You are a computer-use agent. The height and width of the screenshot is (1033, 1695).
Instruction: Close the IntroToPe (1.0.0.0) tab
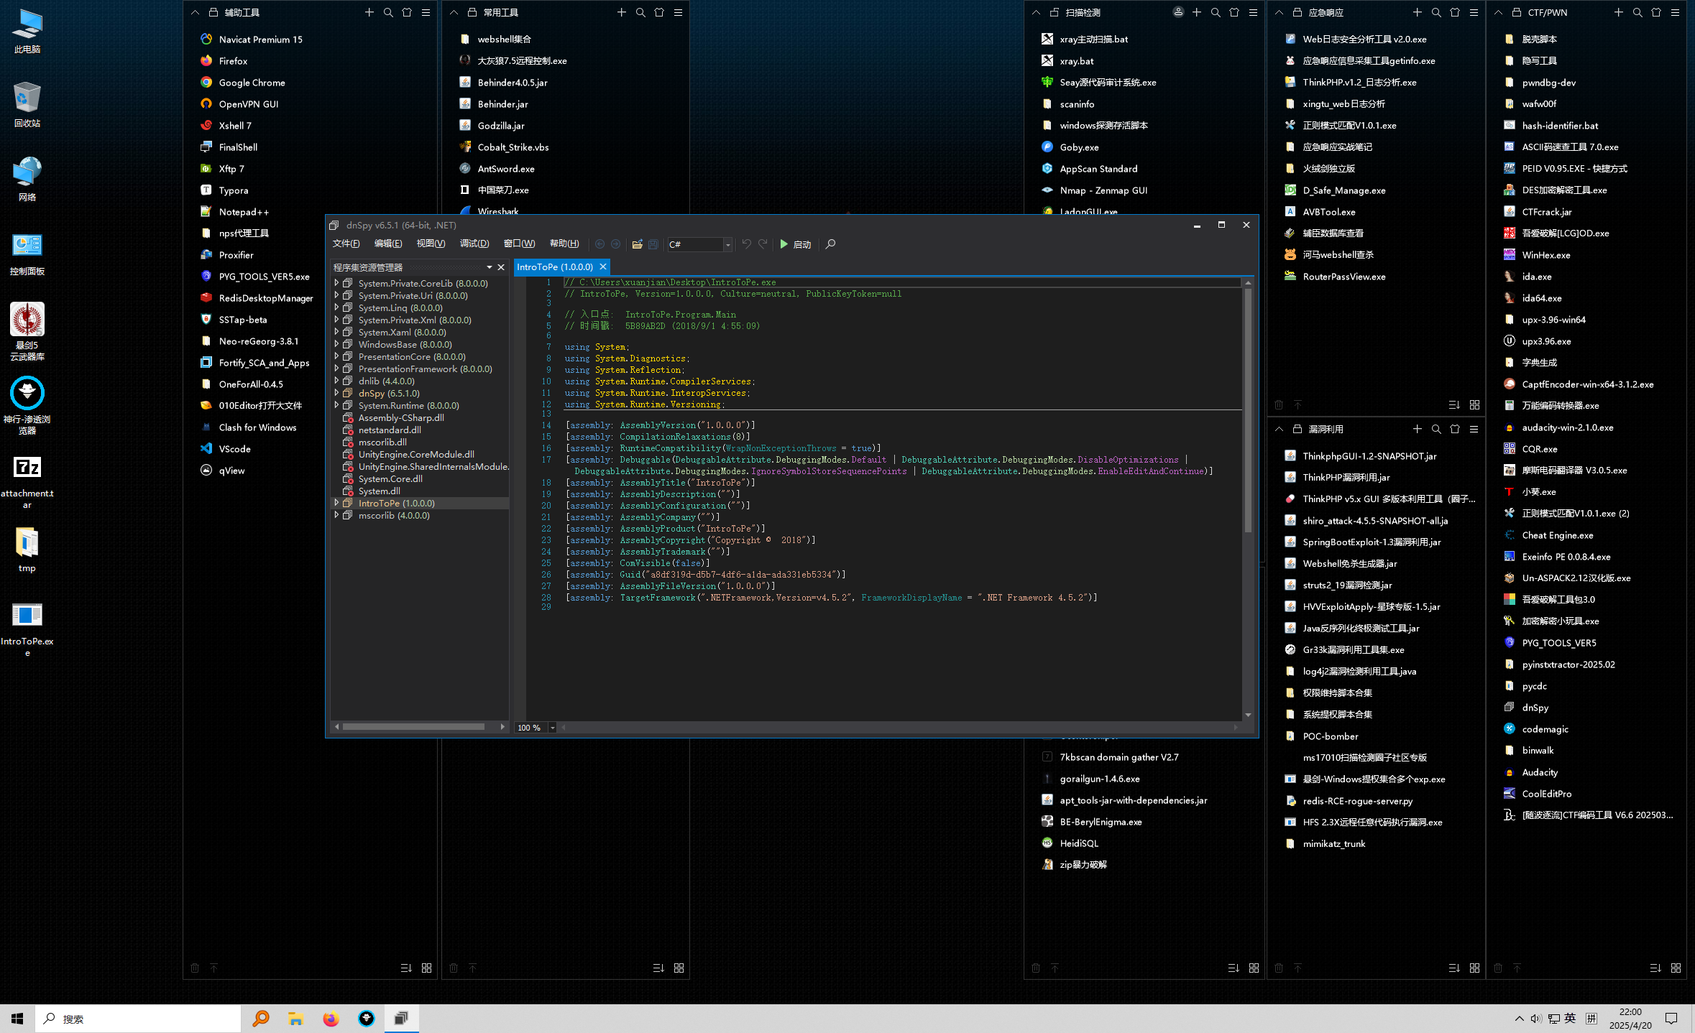click(x=603, y=267)
